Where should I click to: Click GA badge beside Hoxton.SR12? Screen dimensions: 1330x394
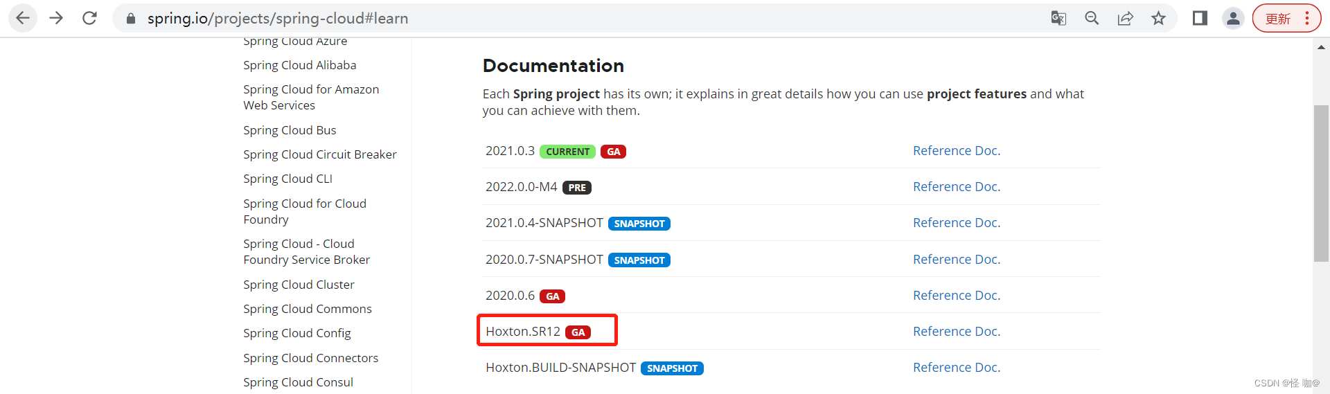[578, 332]
